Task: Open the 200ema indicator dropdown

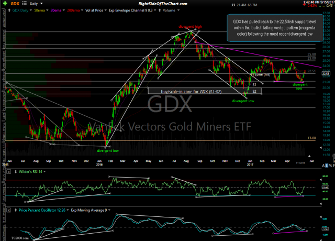Action: 82,10
